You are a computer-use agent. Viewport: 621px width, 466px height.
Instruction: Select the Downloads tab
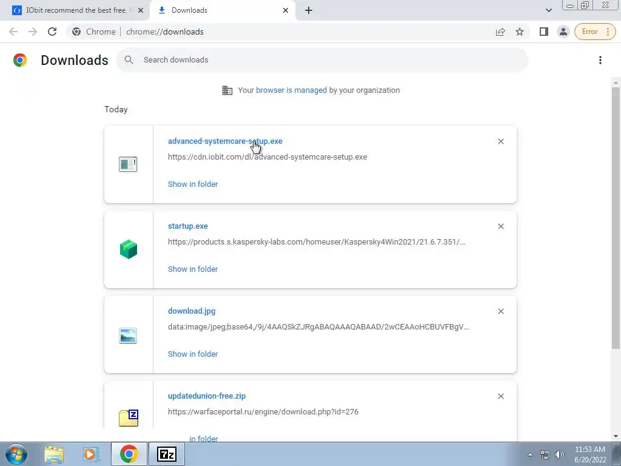click(x=222, y=10)
